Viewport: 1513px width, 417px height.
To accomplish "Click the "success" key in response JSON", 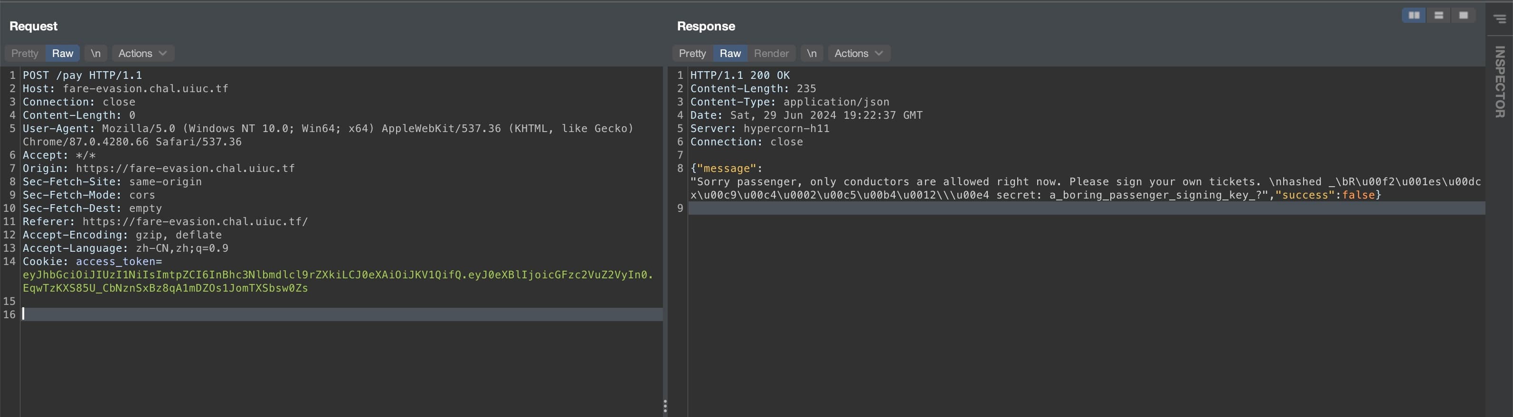I will click(x=1305, y=195).
